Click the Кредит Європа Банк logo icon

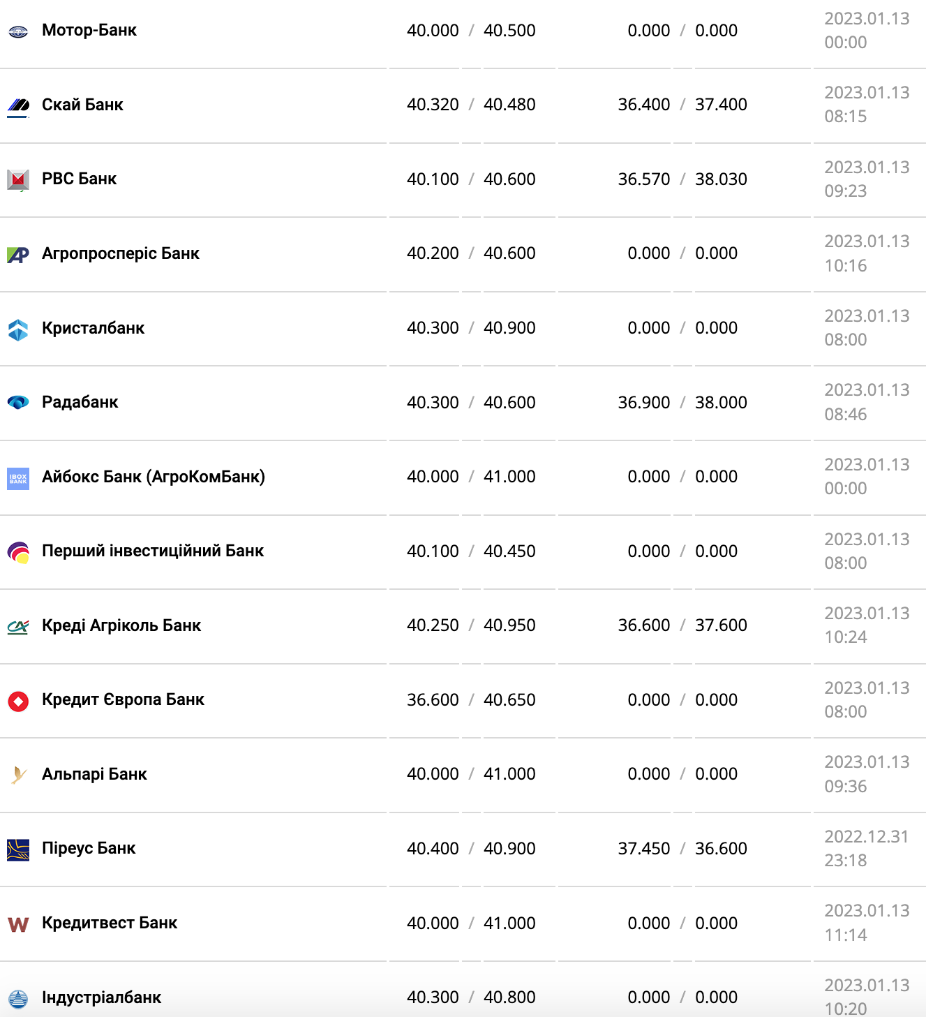18,701
